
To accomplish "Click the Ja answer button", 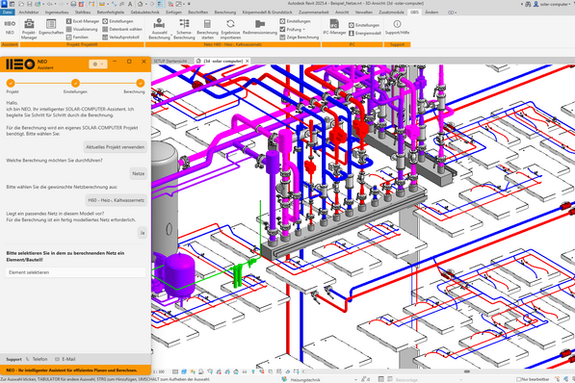I will pos(143,233).
